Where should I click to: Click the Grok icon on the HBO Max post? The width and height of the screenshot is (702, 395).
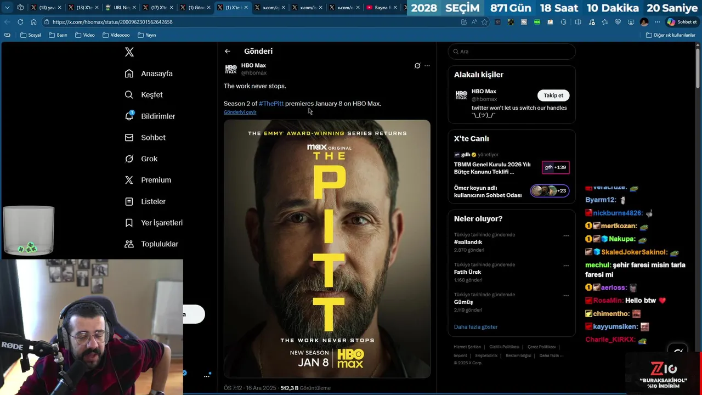click(x=417, y=66)
